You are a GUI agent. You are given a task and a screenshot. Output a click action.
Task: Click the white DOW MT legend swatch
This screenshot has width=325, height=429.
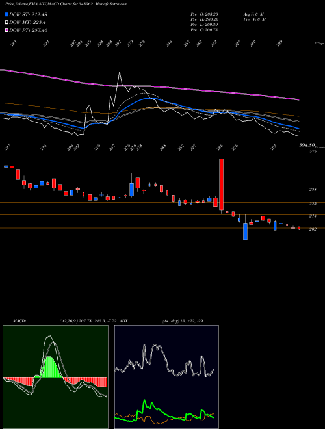(7, 23)
